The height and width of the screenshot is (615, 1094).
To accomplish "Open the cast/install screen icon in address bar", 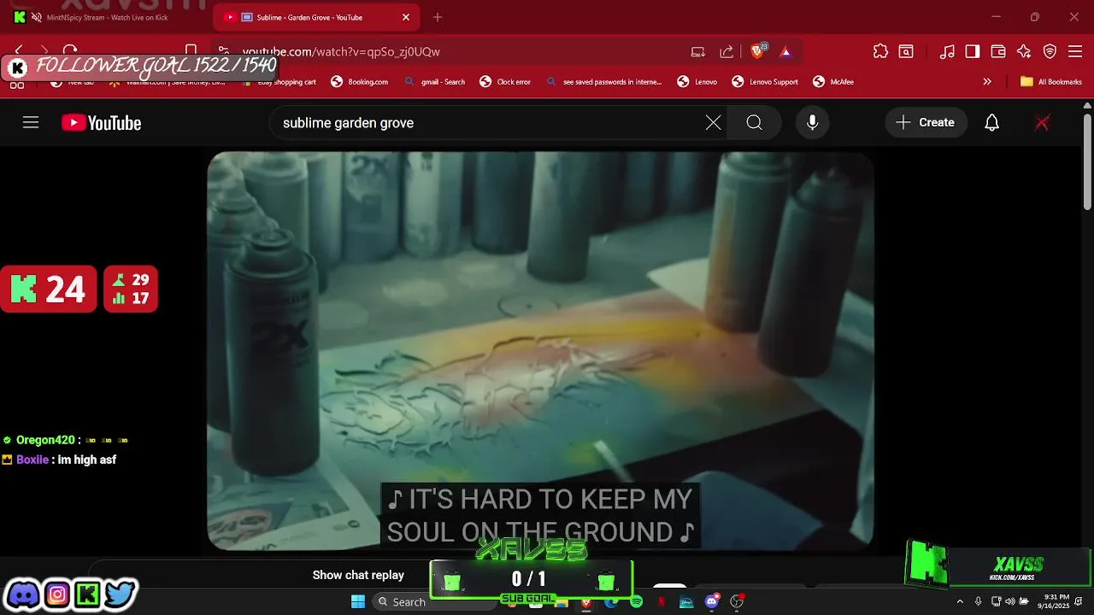I will click(698, 51).
